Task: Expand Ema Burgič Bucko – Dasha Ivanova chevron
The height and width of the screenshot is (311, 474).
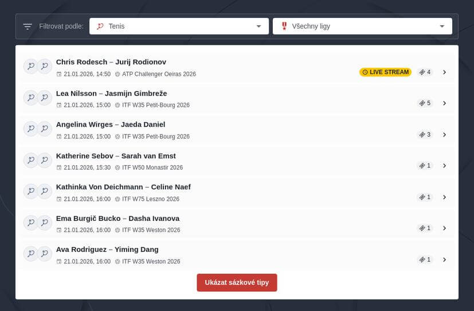Action: coord(444,228)
